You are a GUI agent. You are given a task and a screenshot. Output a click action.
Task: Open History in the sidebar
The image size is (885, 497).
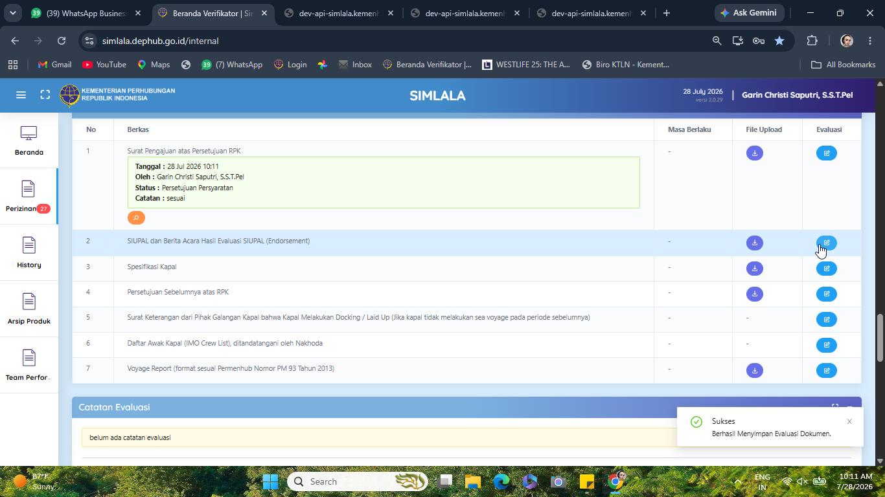29,253
